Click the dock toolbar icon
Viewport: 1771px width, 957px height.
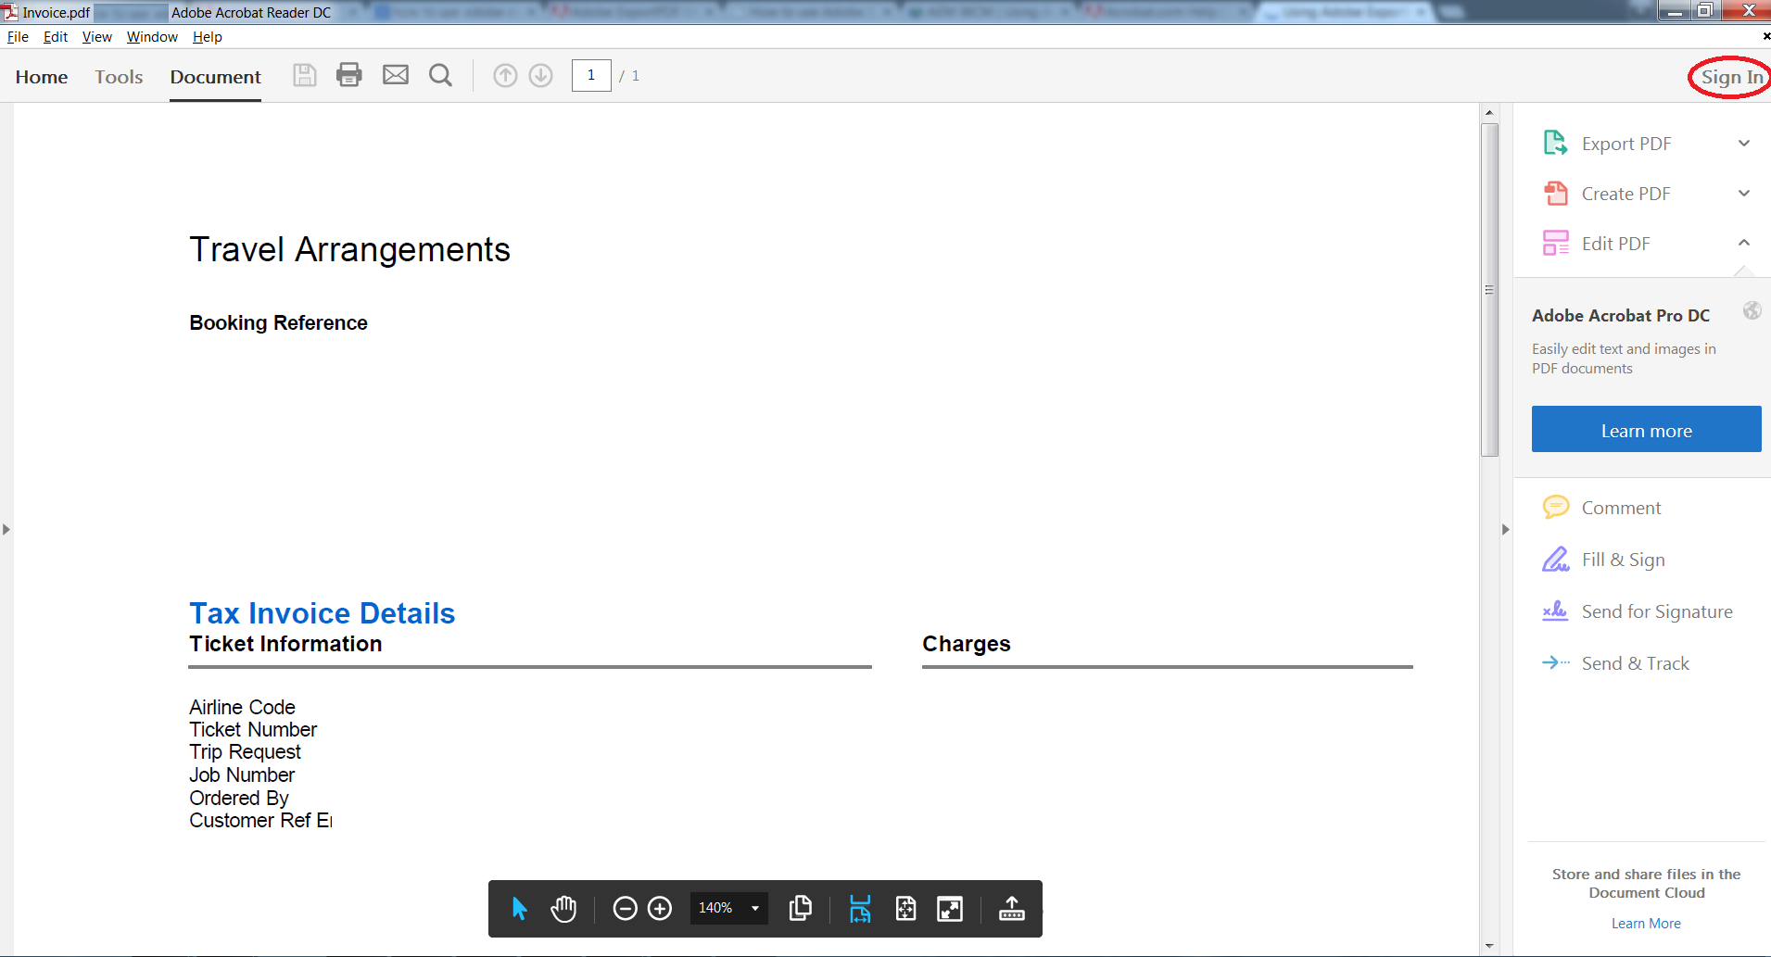pyautogui.click(x=1012, y=909)
